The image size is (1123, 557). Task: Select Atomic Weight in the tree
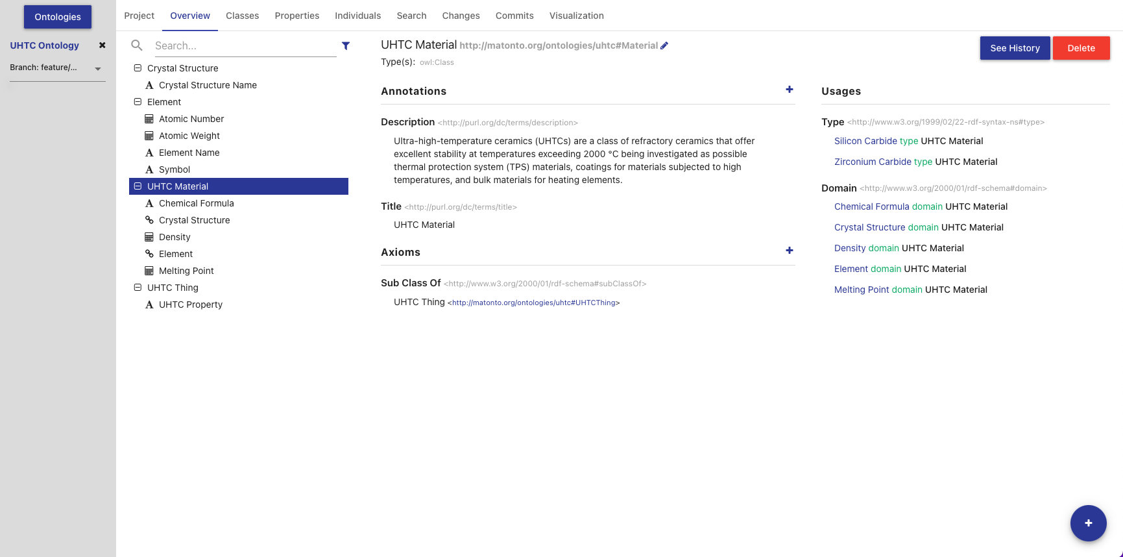[189, 136]
